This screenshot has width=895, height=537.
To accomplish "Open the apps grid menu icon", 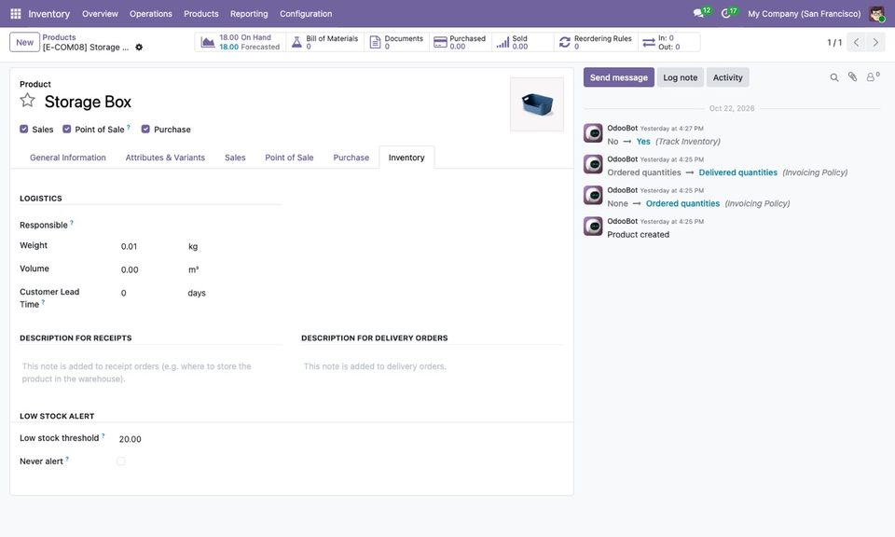I will [16, 14].
